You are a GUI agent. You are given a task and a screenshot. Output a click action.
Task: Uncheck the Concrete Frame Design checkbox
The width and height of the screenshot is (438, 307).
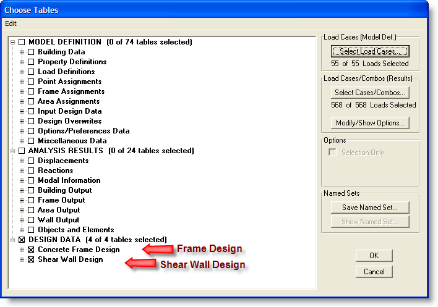tap(31, 250)
